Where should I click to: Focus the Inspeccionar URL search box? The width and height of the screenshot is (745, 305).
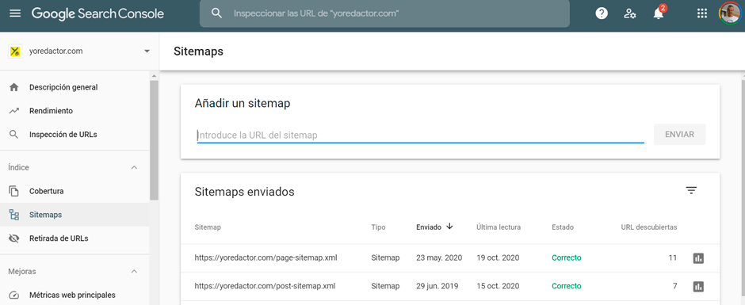(x=384, y=13)
